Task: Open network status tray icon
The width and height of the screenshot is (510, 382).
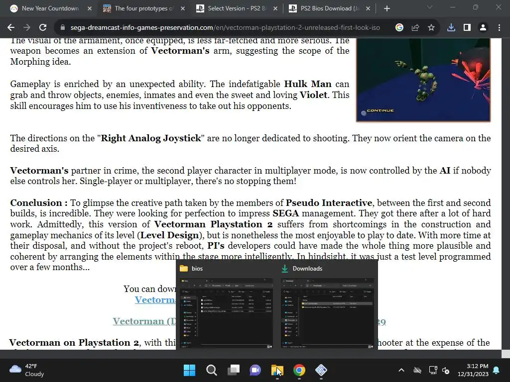Action: (433, 370)
